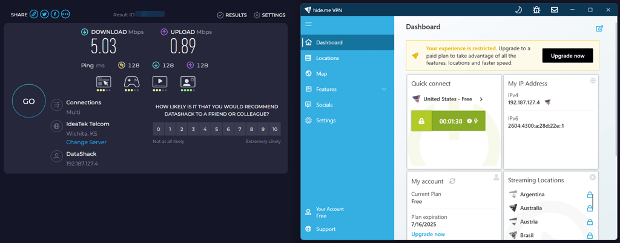This screenshot has width=620, height=243.
Task: Open Locations in the hide.me sidebar
Action: [x=348, y=58]
